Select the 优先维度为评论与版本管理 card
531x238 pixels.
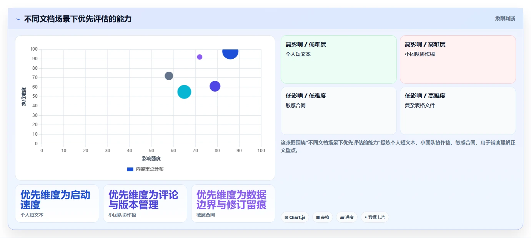tap(145, 204)
